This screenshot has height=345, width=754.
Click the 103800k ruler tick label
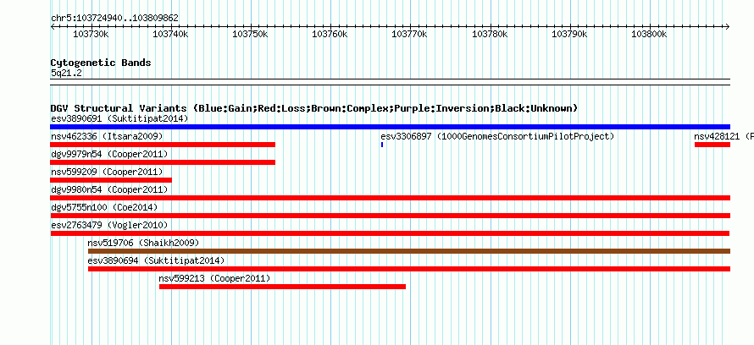coord(650,34)
